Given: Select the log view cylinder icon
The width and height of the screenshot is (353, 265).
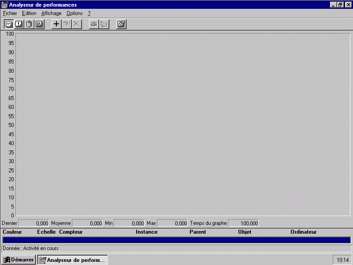Looking at the screenshot, I should 29,24.
